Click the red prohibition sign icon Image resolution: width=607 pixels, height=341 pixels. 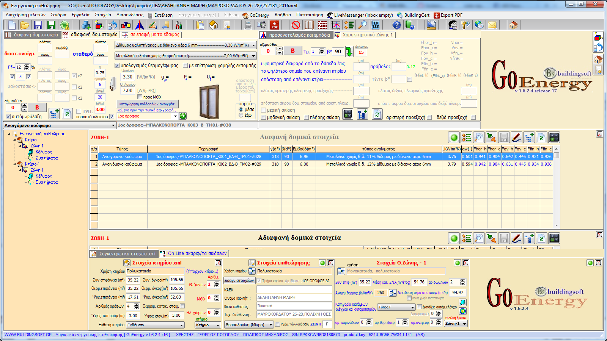click(x=296, y=25)
